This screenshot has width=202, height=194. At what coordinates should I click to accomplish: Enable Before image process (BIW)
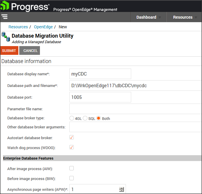[71, 178]
